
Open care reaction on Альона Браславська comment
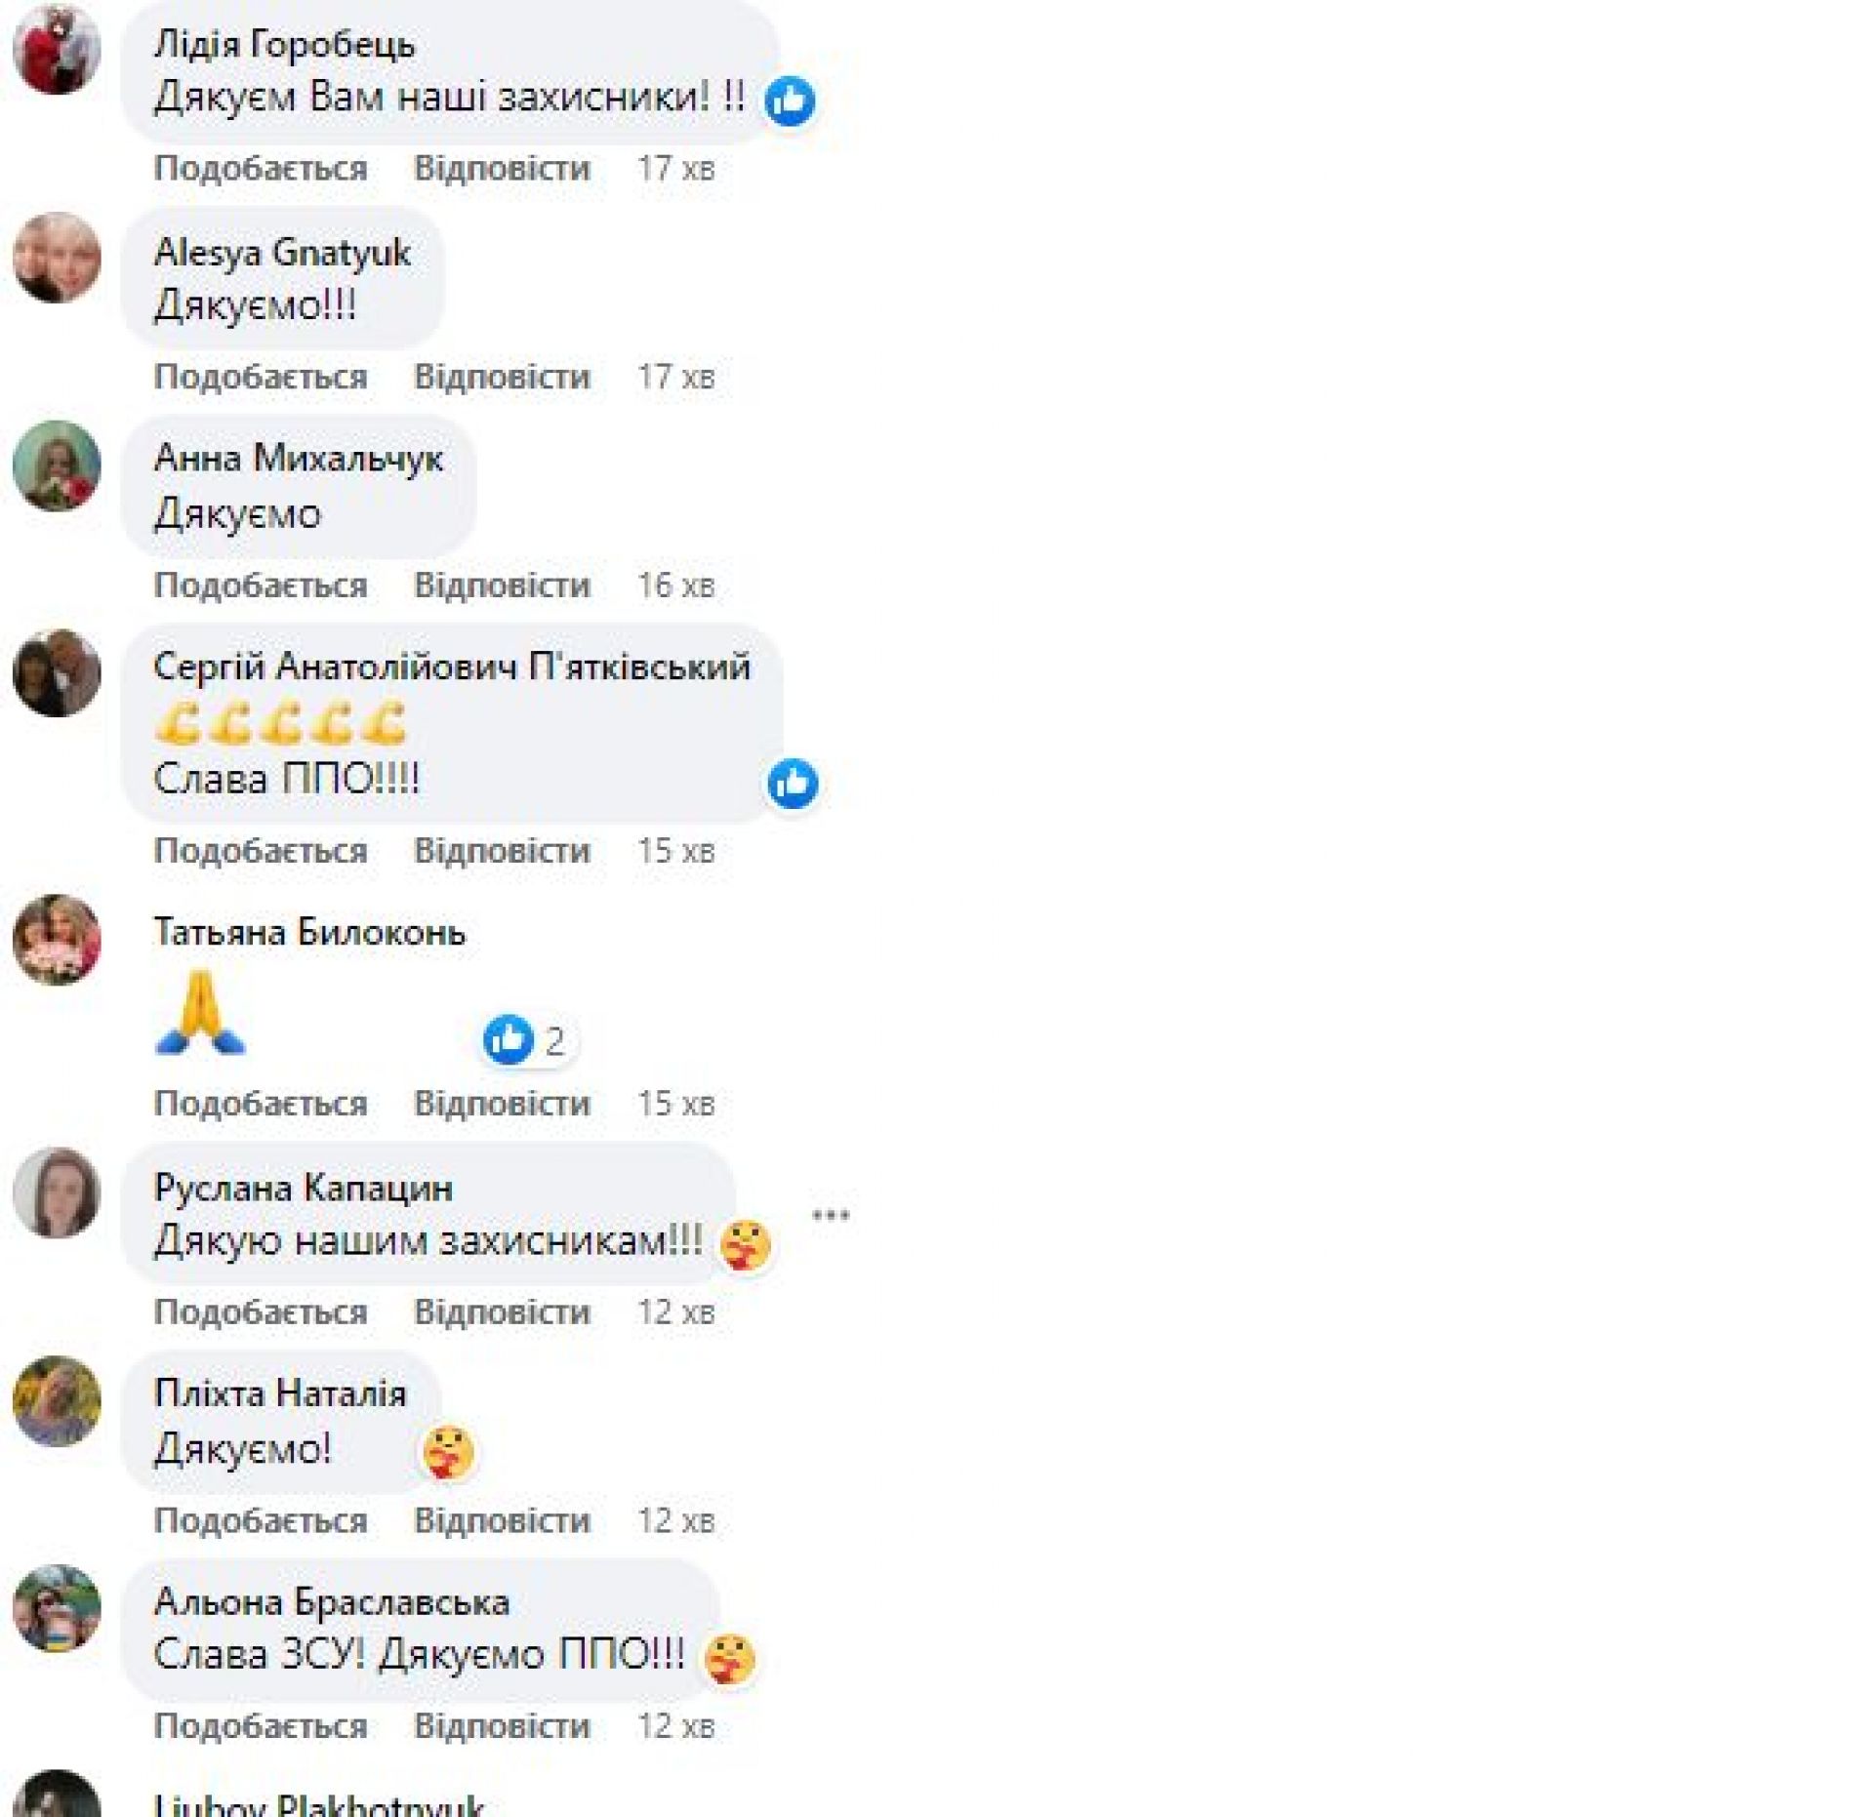coord(729,1659)
